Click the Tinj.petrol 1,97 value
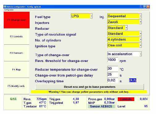The width and height of the screenshot is (156, 114). click(x=76, y=103)
